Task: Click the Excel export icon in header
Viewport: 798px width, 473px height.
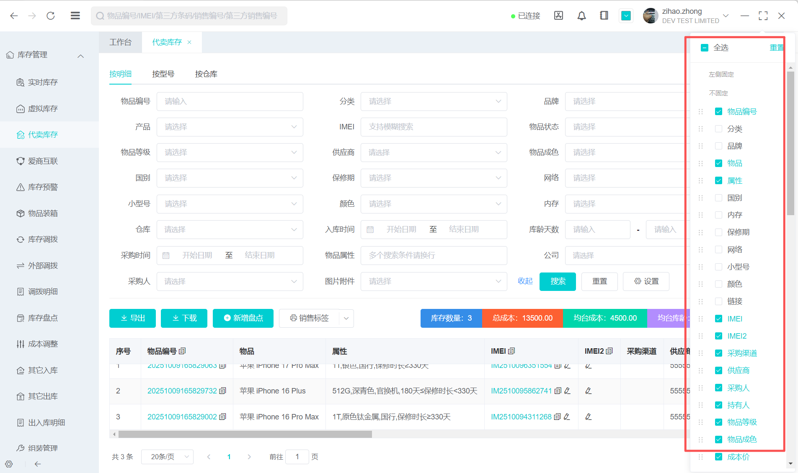Action: (x=558, y=16)
